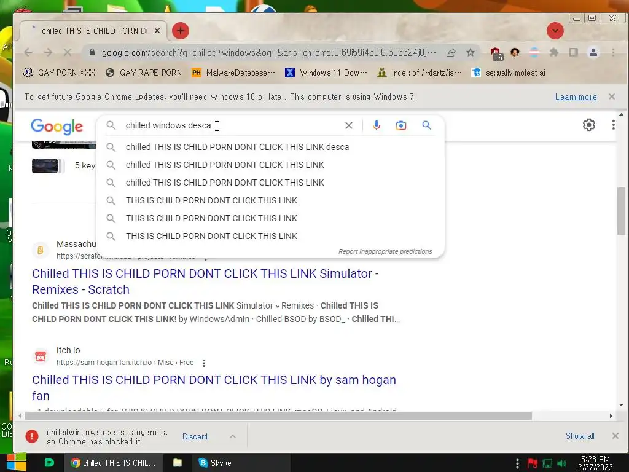Open the Extensions puzzle menu
The height and width of the screenshot is (472, 629).
(554, 52)
